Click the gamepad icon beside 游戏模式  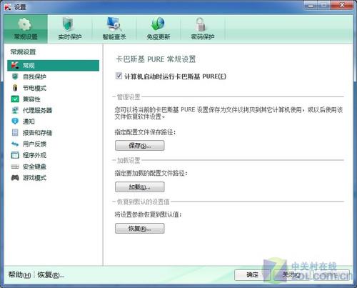(x=15, y=177)
